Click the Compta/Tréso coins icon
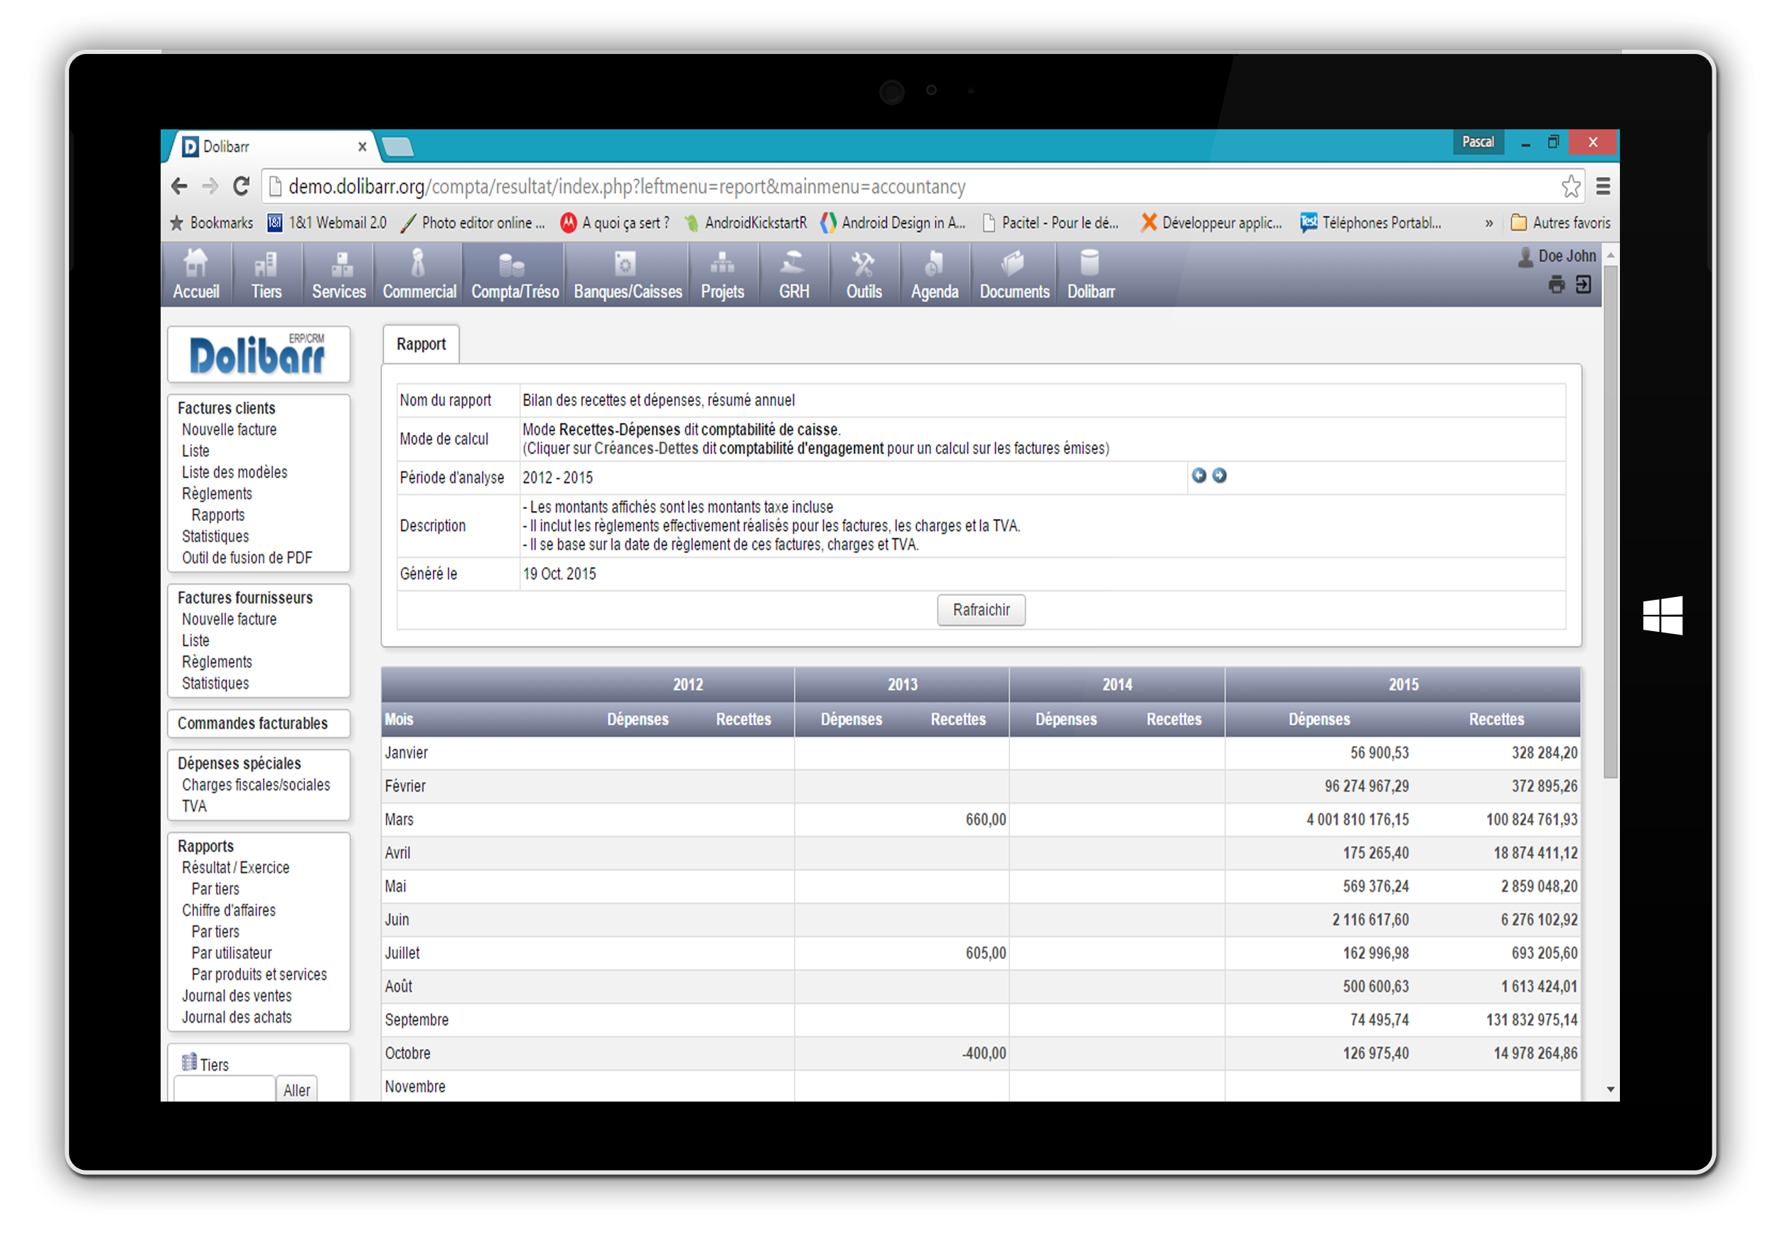The image size is (1777, 1243). pos(512,266)
